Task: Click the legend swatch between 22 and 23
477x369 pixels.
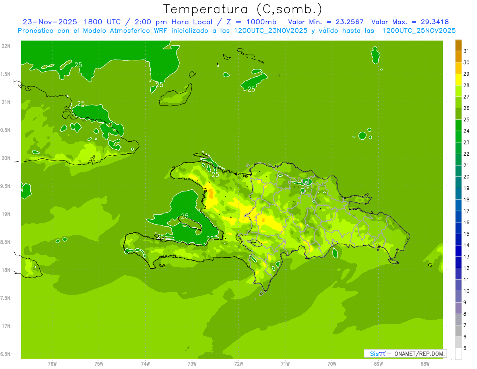Action: tap(458, 148)
